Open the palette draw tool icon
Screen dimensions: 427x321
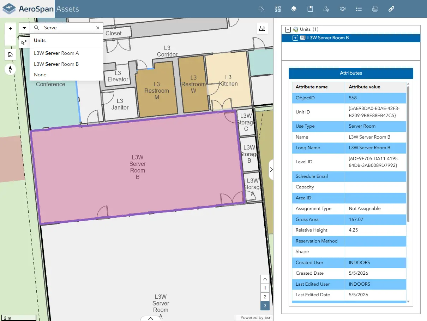[x=343, y=9]
